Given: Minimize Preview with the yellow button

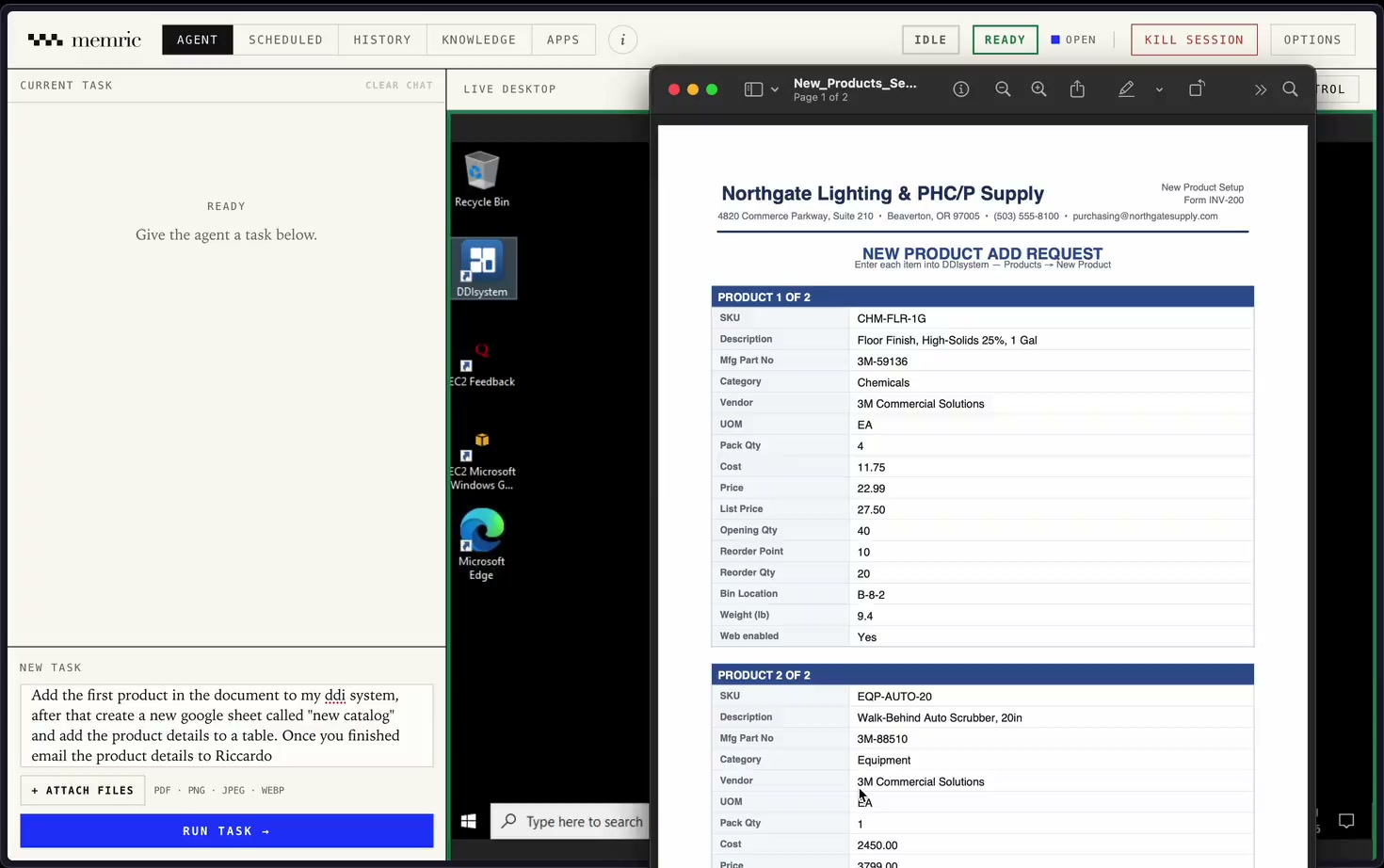Looking at the screenshot, I should coord(693,89).
